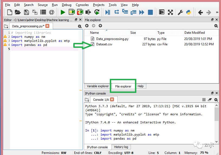Screen dimensions: 221x155
Task: Undock the IPython console pane
Action: pos(212,93)
